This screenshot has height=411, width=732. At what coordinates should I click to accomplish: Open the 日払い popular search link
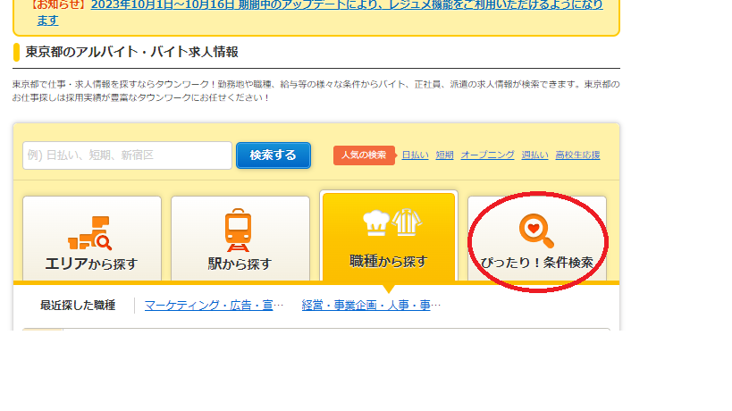(x=415, y=155)
